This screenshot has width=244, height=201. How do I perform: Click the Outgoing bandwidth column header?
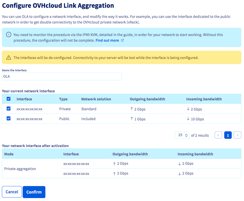[x=147, y=99]
